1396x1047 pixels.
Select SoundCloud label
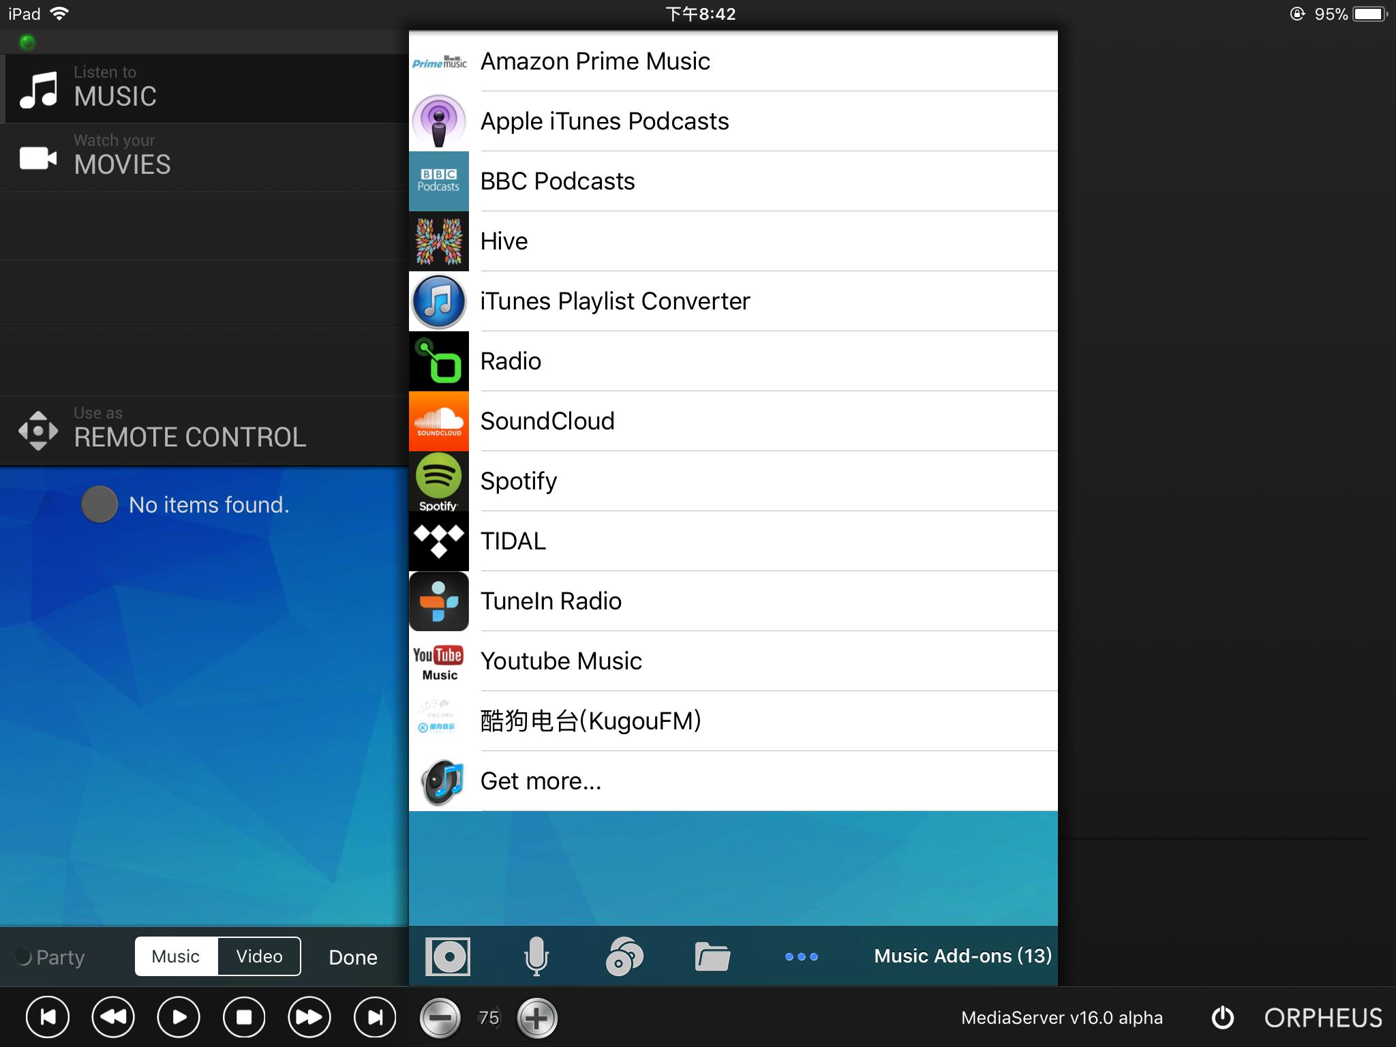point(547,421)
